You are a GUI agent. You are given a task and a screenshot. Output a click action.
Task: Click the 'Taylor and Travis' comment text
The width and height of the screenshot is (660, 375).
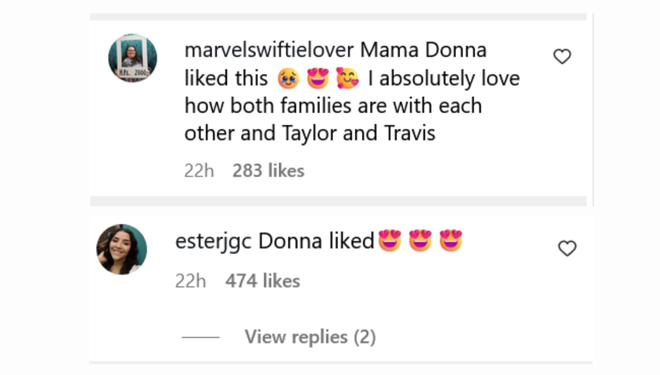(x=358, y=133)
